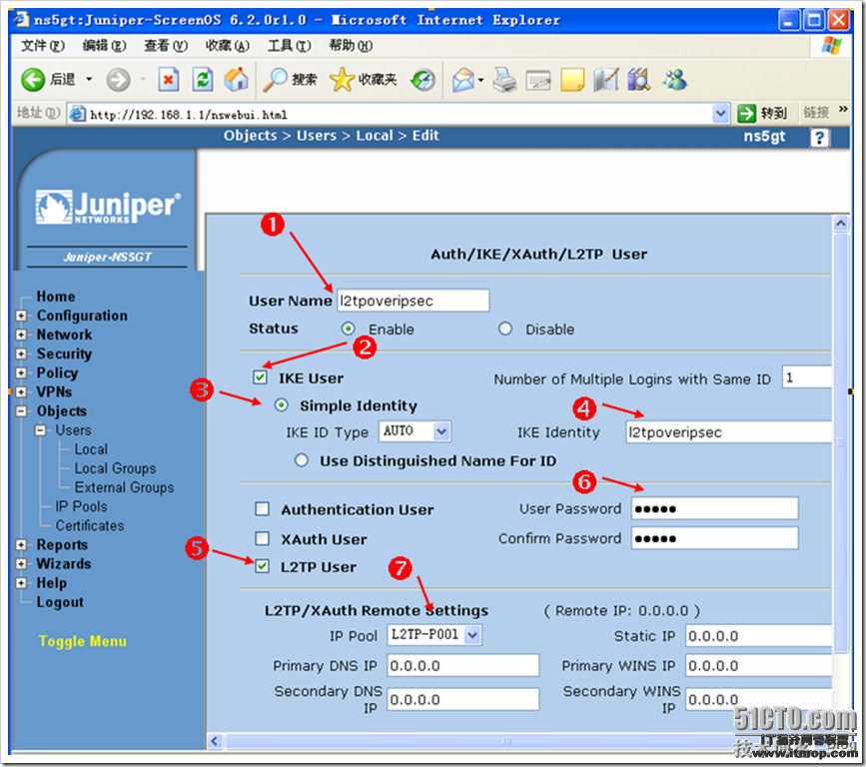The width and height of the screenshot is (866, 767).
Task: Expand the Reports tree node
Action: pos(21,545)
